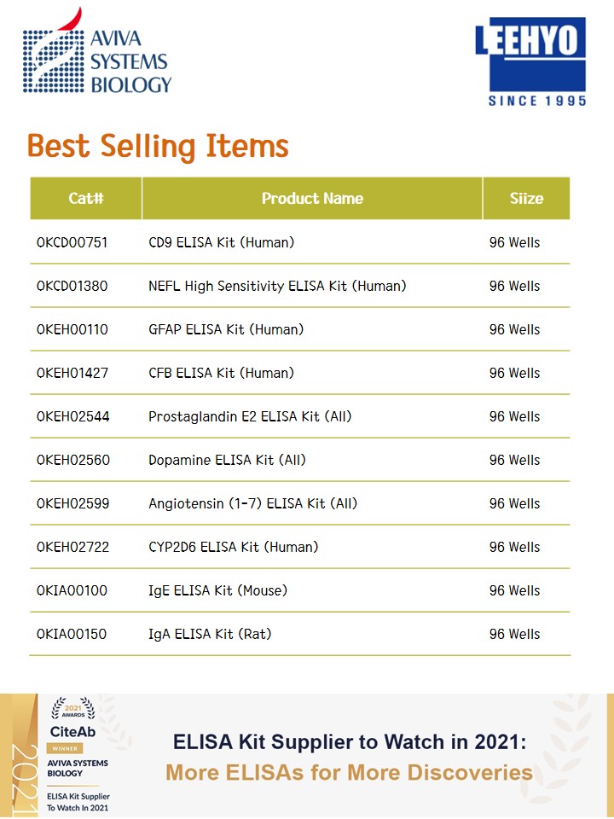614x819 pixels.
Task: Click IgA ELISA Kit (Rat) name
Action: click(x=210, y=634)
